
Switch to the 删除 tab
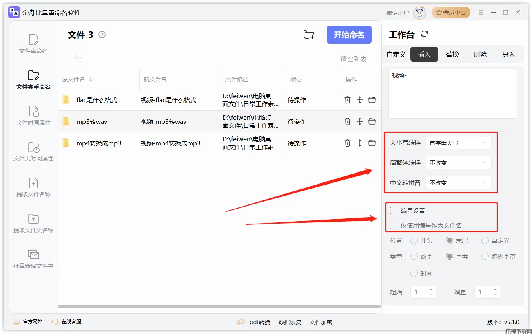coord(480,55)
